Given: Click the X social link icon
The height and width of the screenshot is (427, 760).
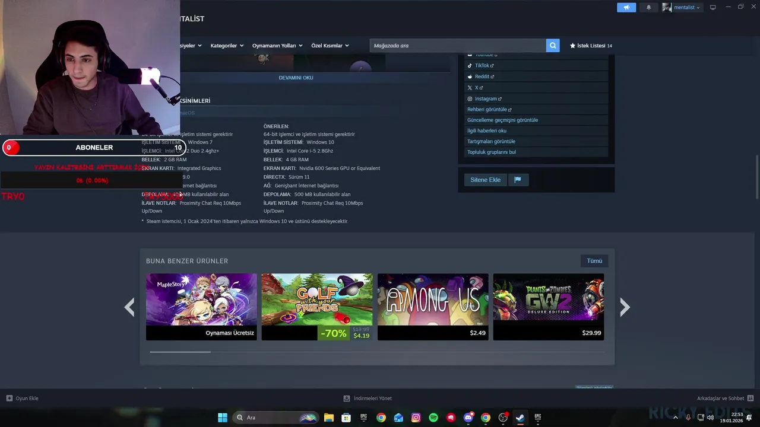Looking at the screenshot, I should click(470, 88).
